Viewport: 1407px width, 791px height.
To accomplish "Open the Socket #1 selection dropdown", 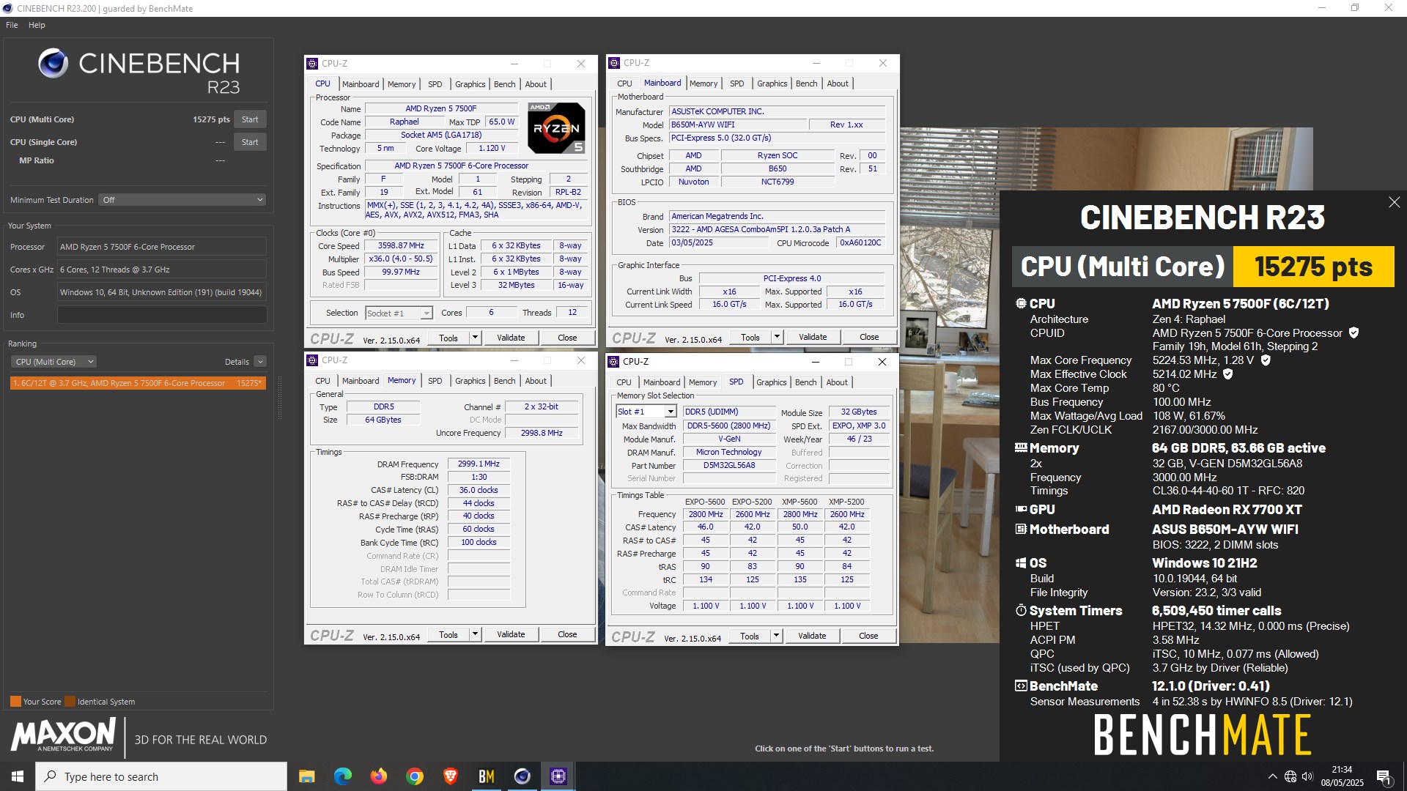I will [399, 313].
